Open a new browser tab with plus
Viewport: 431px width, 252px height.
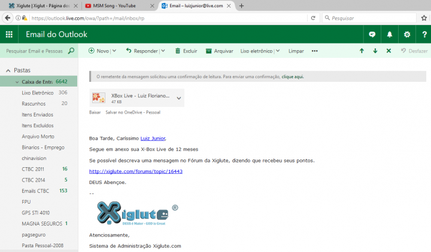point(241,6)
